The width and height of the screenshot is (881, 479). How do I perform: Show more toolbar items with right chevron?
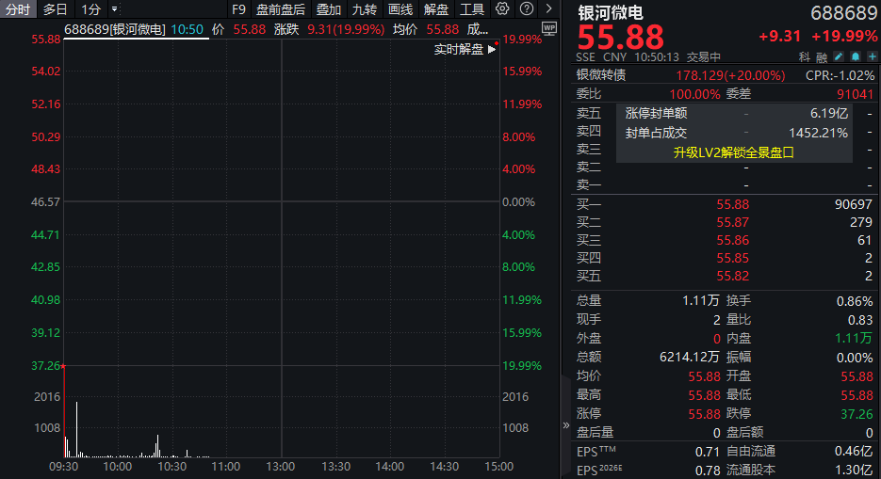tap(549, 9)
